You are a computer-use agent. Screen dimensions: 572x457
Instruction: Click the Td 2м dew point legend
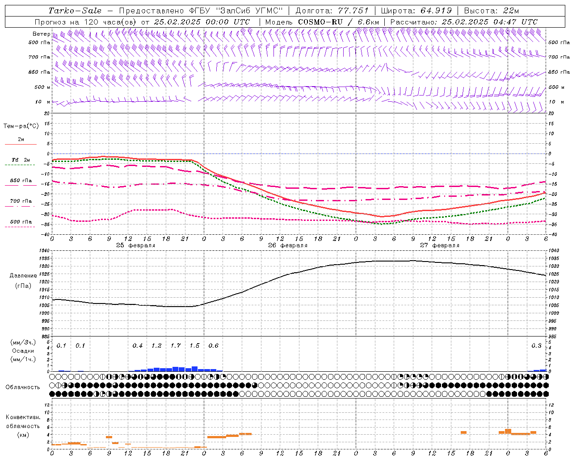click(21, 160)
